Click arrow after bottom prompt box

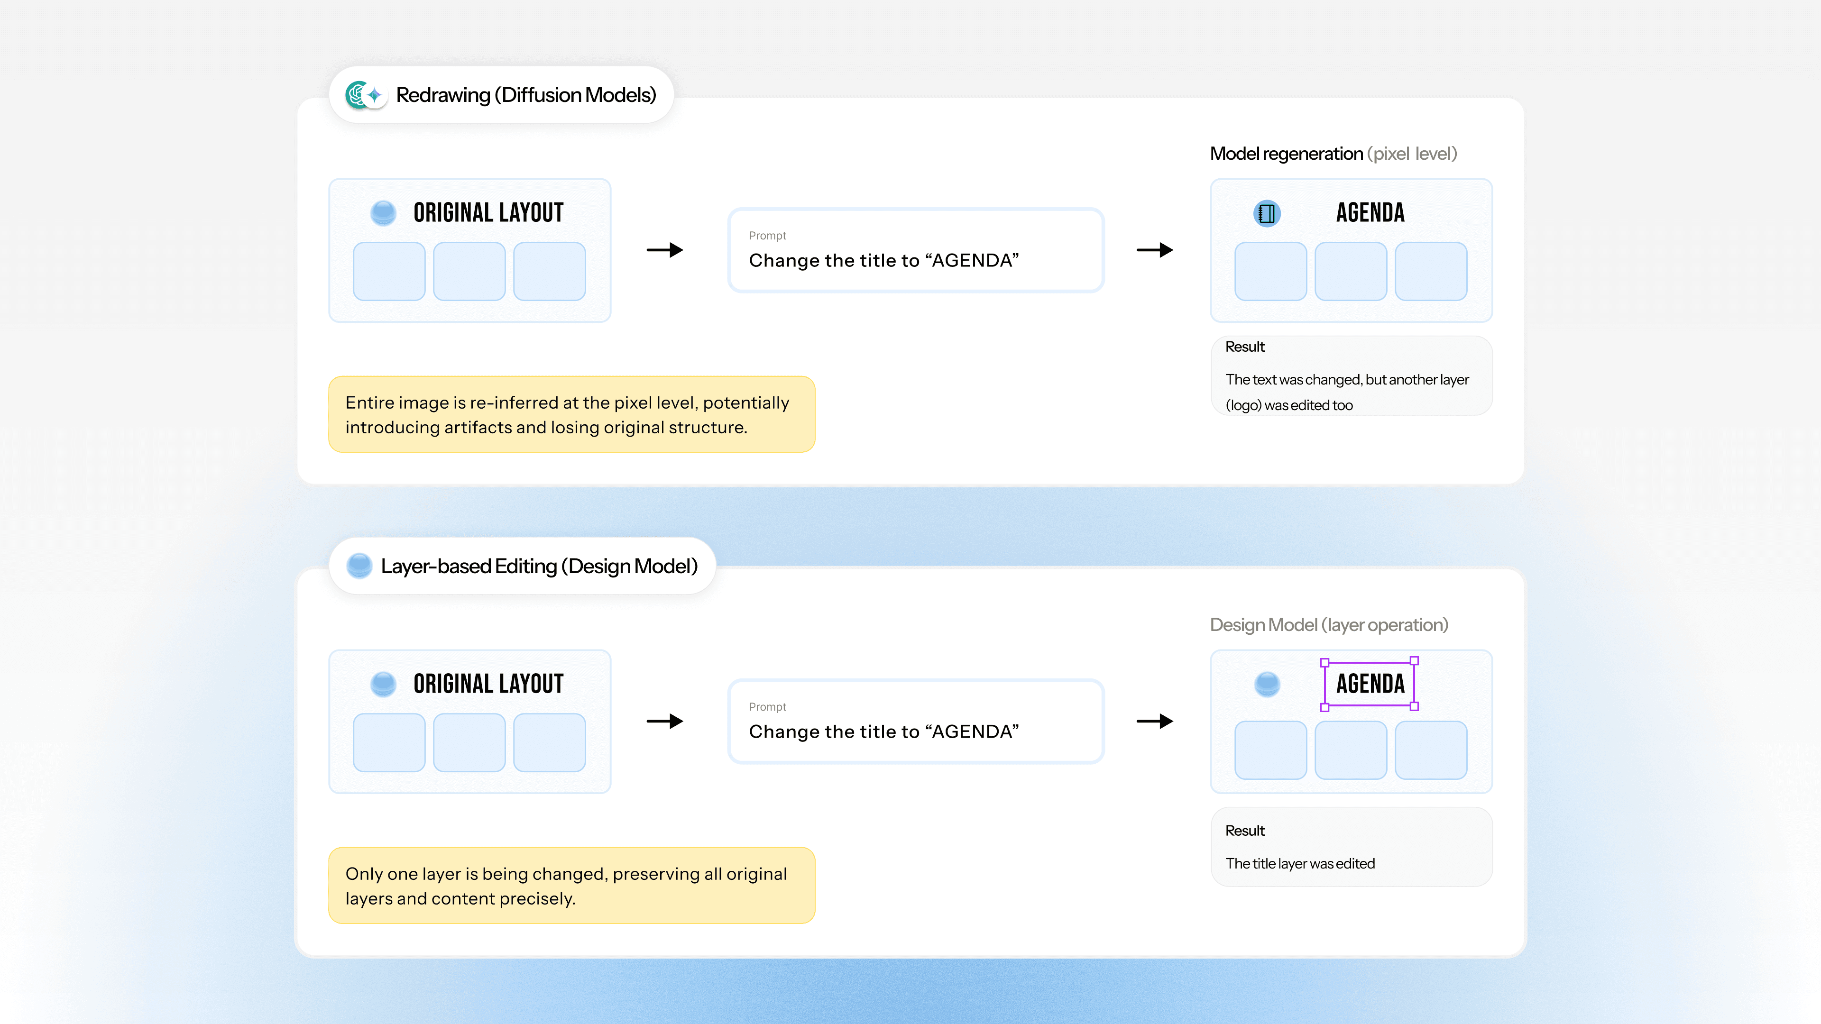pos(1154,721)
